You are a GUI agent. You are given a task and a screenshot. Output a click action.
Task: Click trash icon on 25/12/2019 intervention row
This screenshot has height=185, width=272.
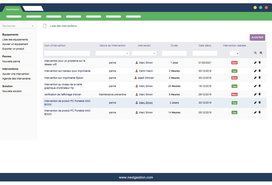(x=259, y=112)
